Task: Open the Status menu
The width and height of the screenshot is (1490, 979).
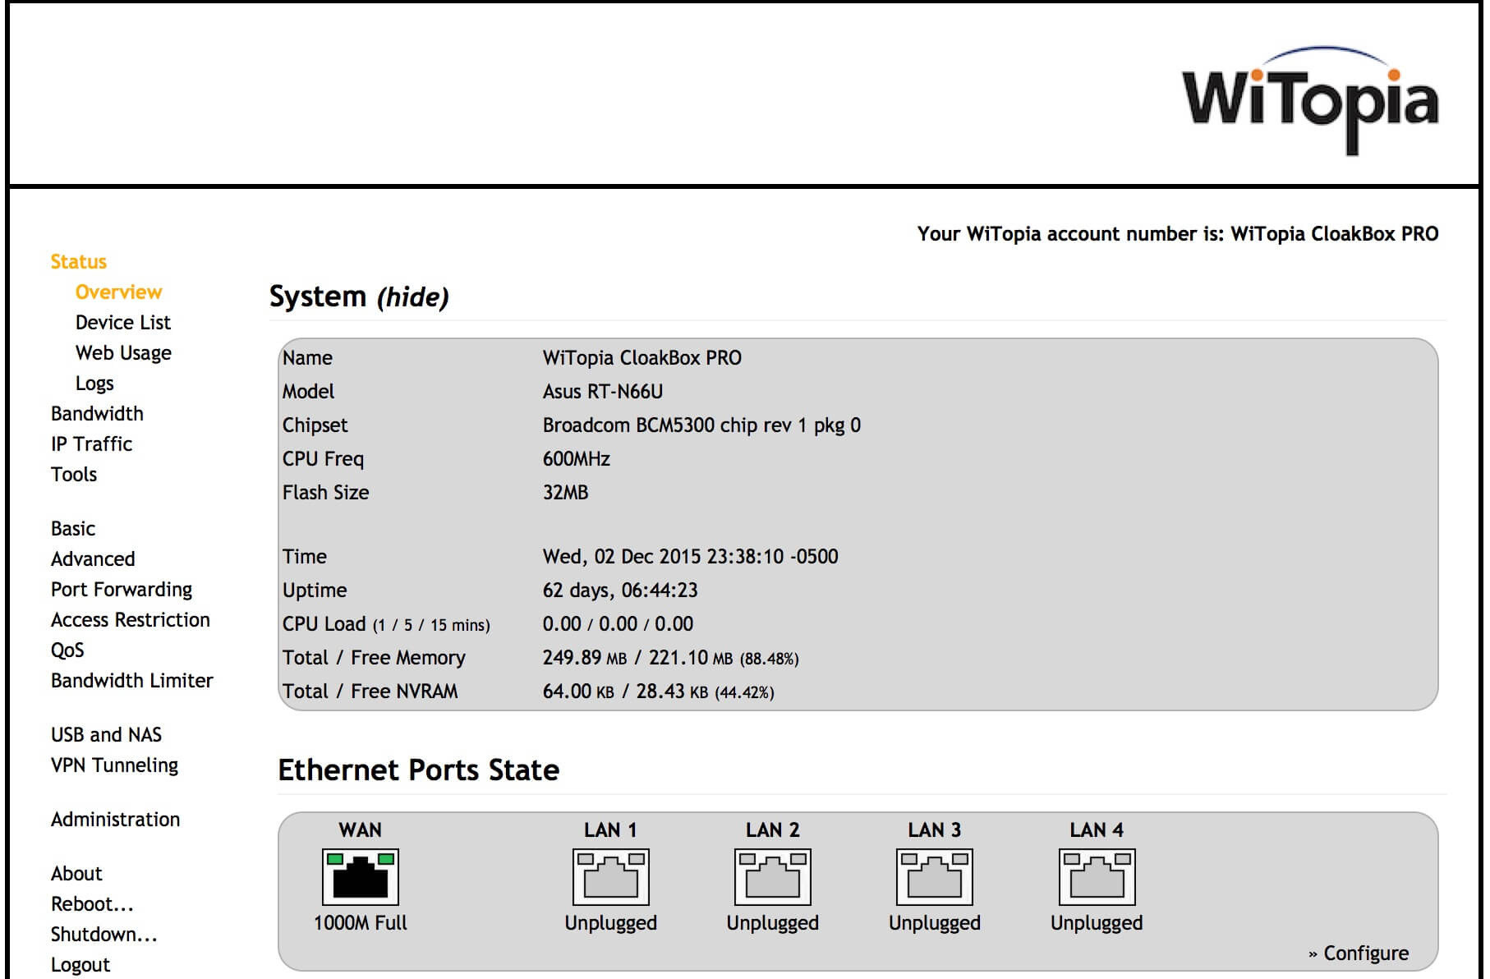Action: (79, 262)
